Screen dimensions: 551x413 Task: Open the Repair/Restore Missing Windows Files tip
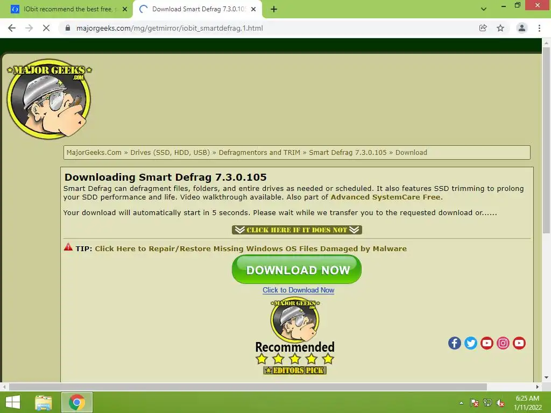click(x=251, y=248)
